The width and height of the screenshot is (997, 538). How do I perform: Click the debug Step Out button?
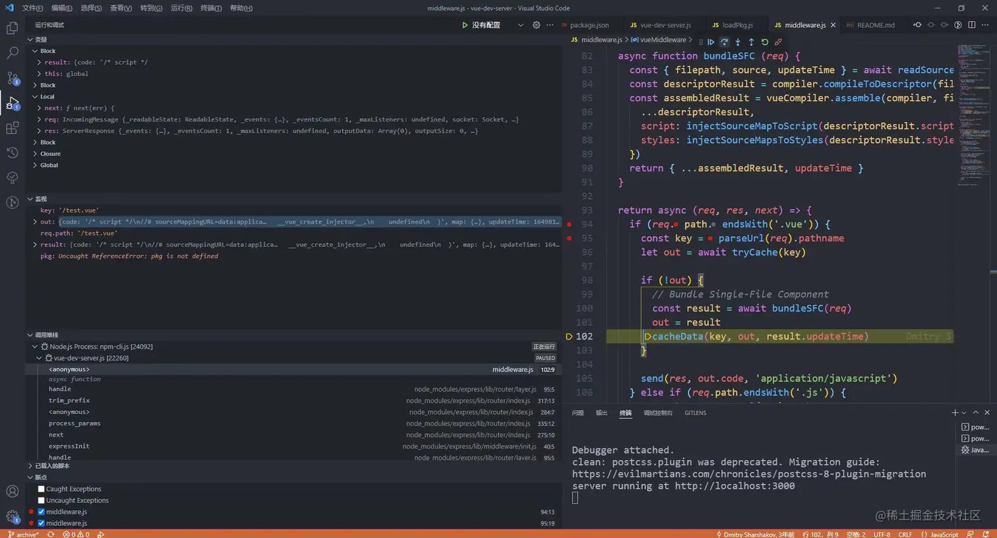click(751, 42)
